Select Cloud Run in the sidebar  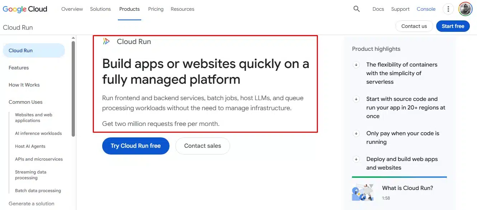pyautogui.click(x=34, y=50)
